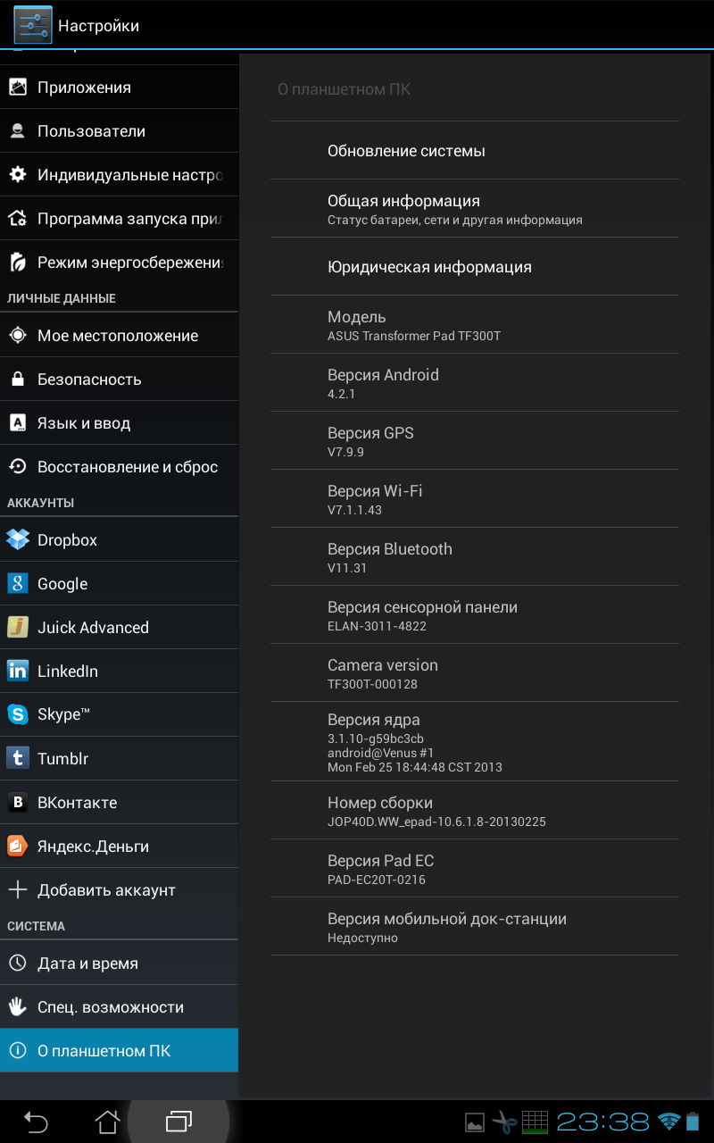Tap the Яндекс.Деньги account icon
Viewport: 714px width, 1143px height.
18,846
